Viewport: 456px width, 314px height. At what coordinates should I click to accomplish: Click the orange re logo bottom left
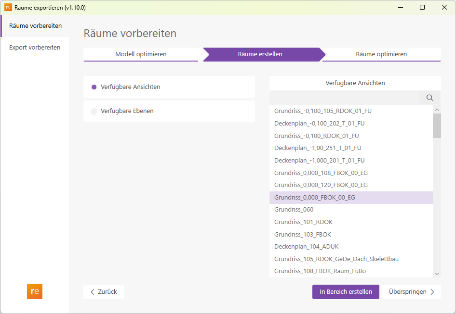point(34,291)
